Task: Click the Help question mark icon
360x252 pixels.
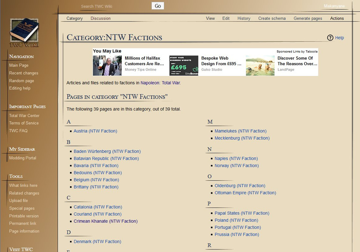Action: tap(330, 38)
